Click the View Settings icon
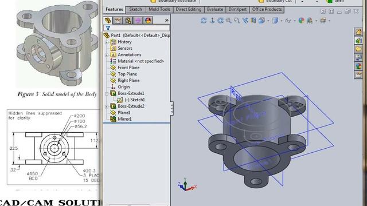 [x=323, y=21]
